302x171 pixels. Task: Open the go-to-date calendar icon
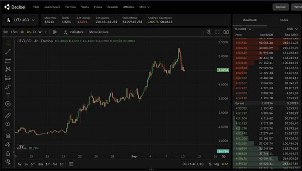(x=71, y=164)
